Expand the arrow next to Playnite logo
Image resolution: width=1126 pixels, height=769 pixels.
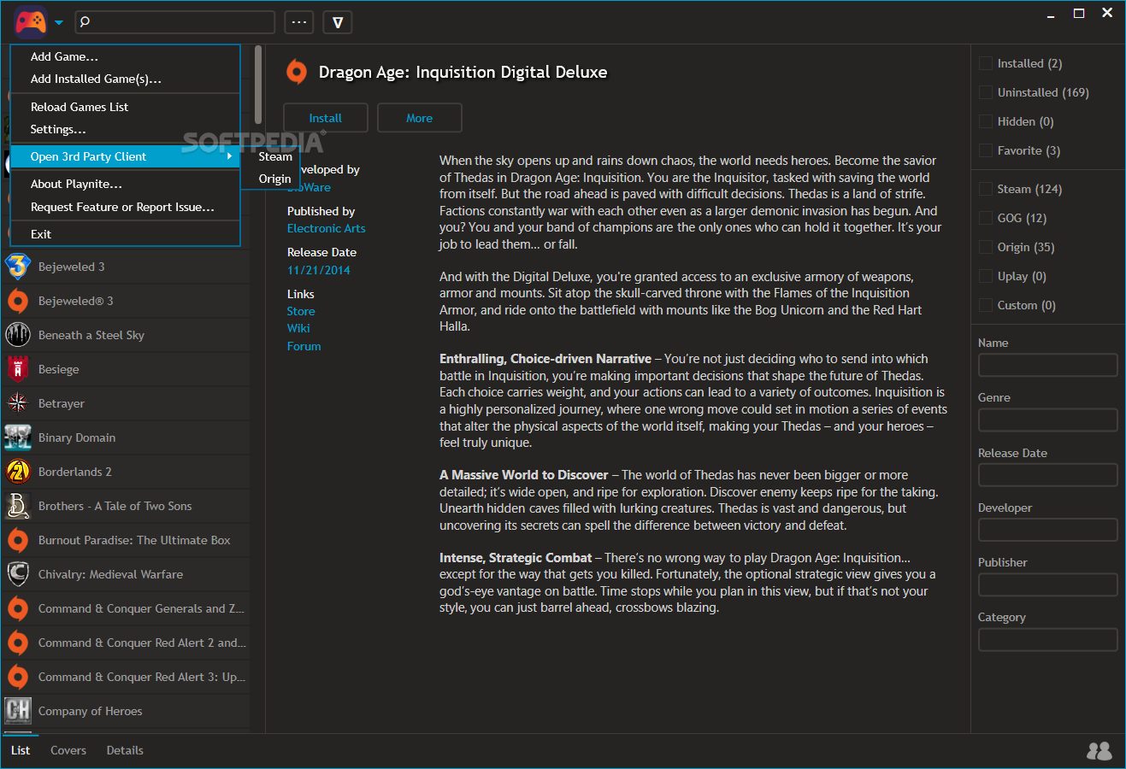tap(58, 23)
